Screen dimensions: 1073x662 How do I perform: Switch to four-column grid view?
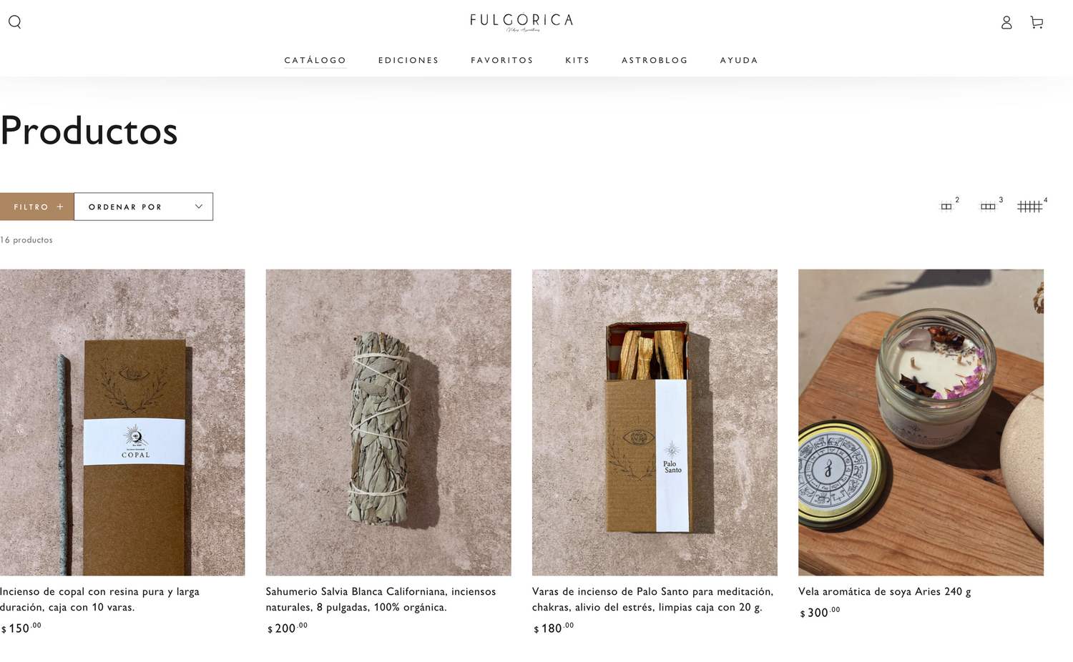(1032, 206)
